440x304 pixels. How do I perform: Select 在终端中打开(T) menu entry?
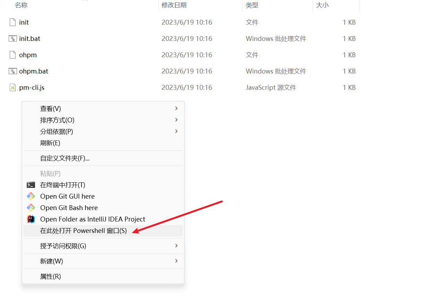[103, 185]
